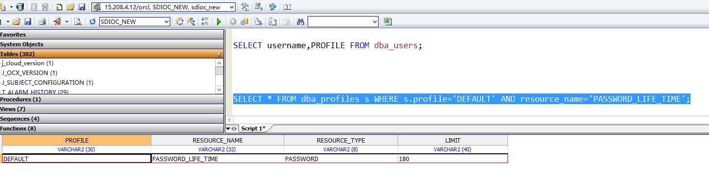Screen dimensions: 709x183
Task: Click the new blank document icon
Action: tap(59, 7)
